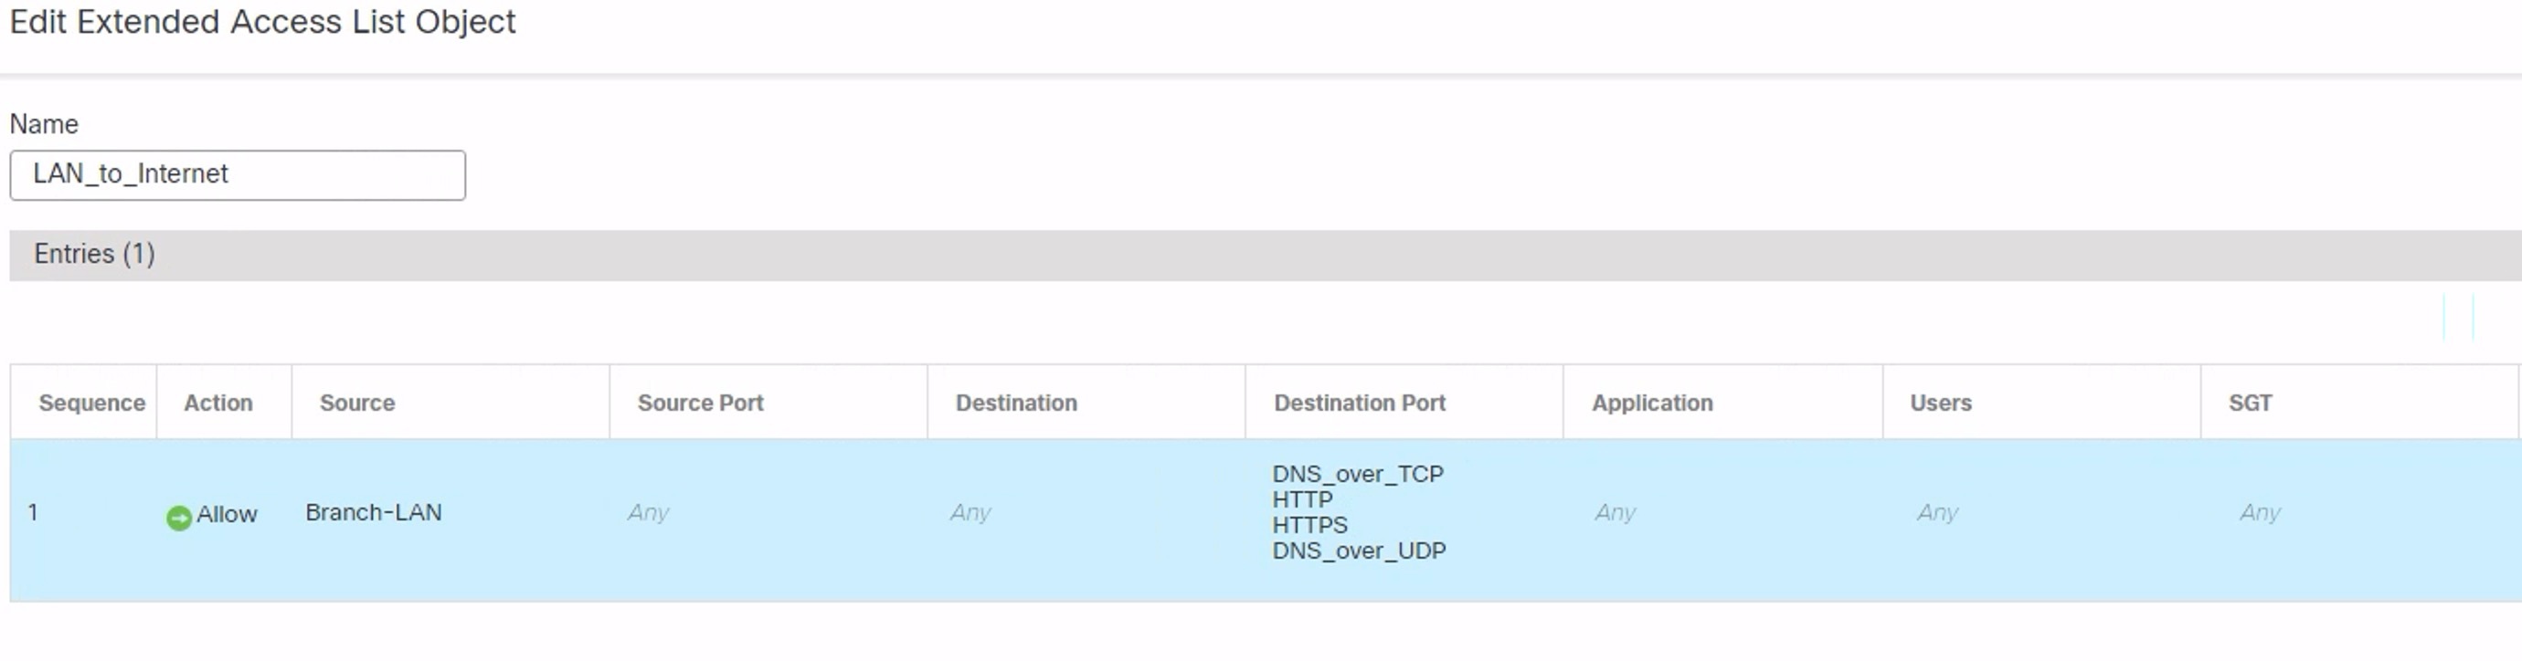
Task: Click the Application column header
Action: click(x=1650, y=402)
